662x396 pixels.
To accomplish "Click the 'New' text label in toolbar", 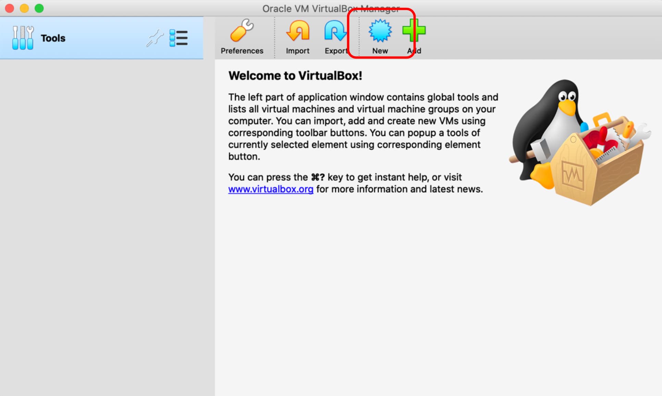I will click(380, 51).
